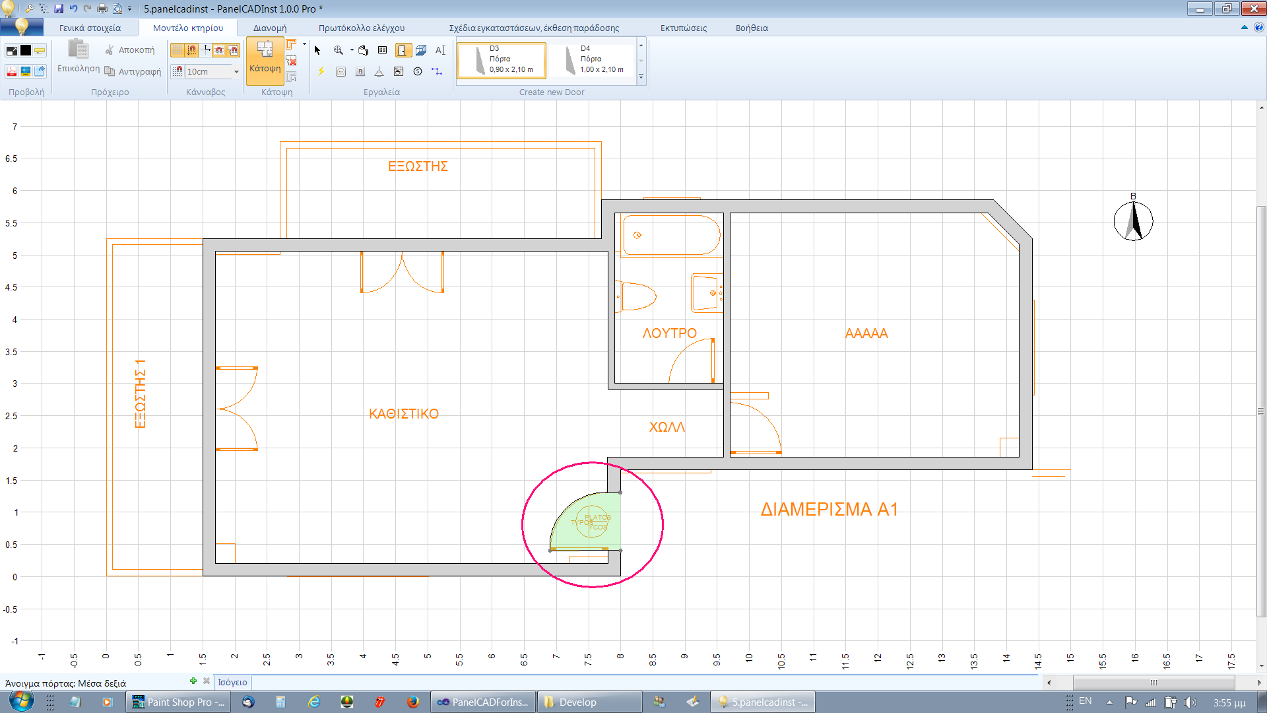This screenshot has height=713, width=1267.
Task: Choose the ceiling lamp tool
Action: [379, 73]
